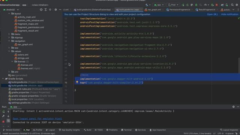Open Version Control tool window

click(x=11, y=130)
